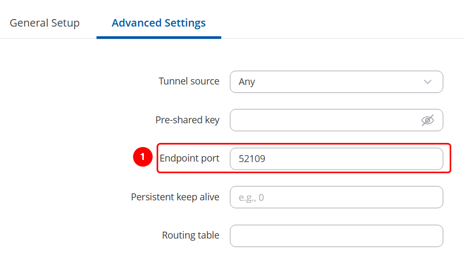Click the Pre-shared key label
Viewport: 464px width, 263px height.
[187, 120]
